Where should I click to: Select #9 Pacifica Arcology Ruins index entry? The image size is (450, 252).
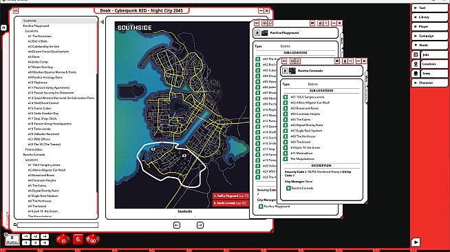(x=45, y=77)
